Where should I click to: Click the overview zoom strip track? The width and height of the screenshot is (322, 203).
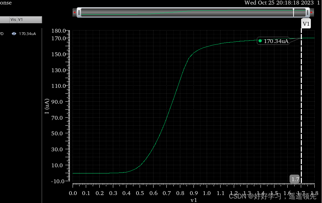[x=193, y=12]
